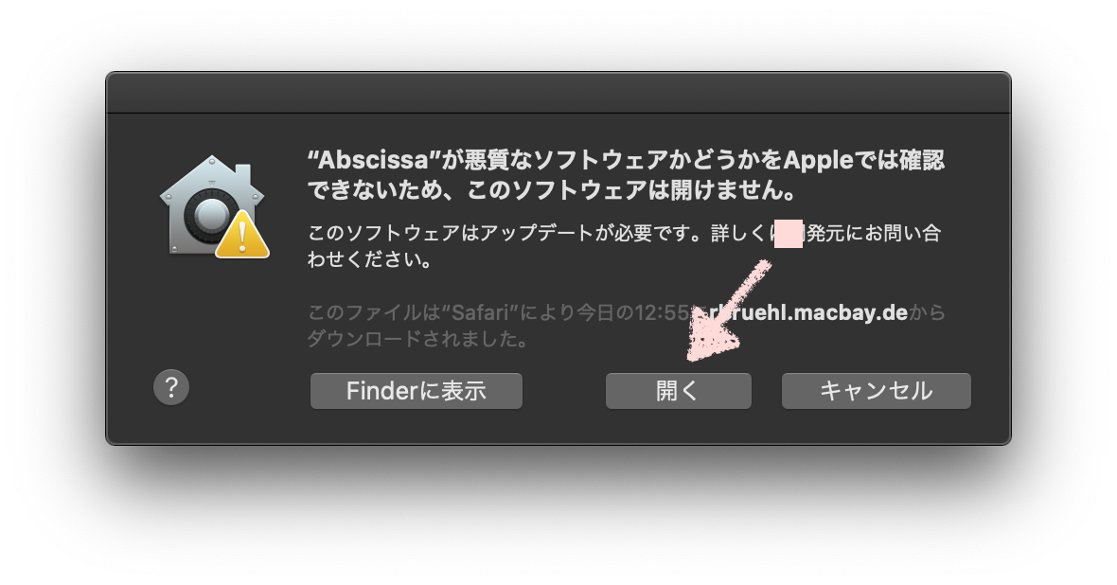This screenshot has height=585, width=1117.
Task: Click the pink redaction rectangle in the message
Action: 789,234
